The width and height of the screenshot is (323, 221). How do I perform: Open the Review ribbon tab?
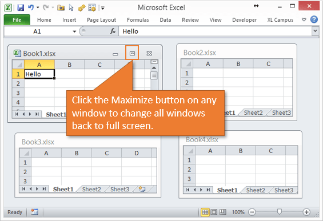[x=190, y=20]
